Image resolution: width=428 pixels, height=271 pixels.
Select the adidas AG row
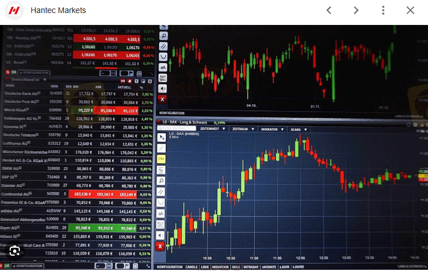click(76, 211)
